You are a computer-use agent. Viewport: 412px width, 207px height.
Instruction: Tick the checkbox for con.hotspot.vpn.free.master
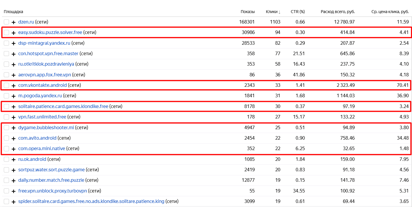tap(6, 53)
